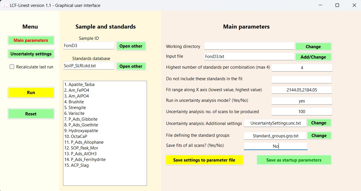Click Change beside UncertaintySettings.unc.txt
Viewport: 361px width, 191px height.
pyautogui.click(x=318, y=123)
